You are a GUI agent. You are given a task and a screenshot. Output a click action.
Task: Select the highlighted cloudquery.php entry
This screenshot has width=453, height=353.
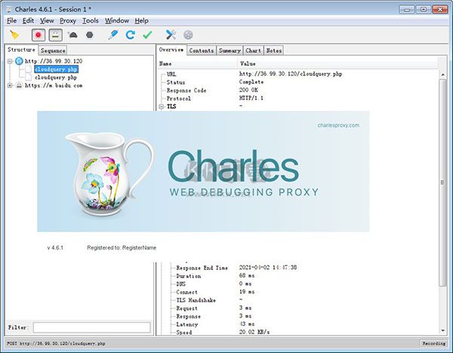point(56,70)
